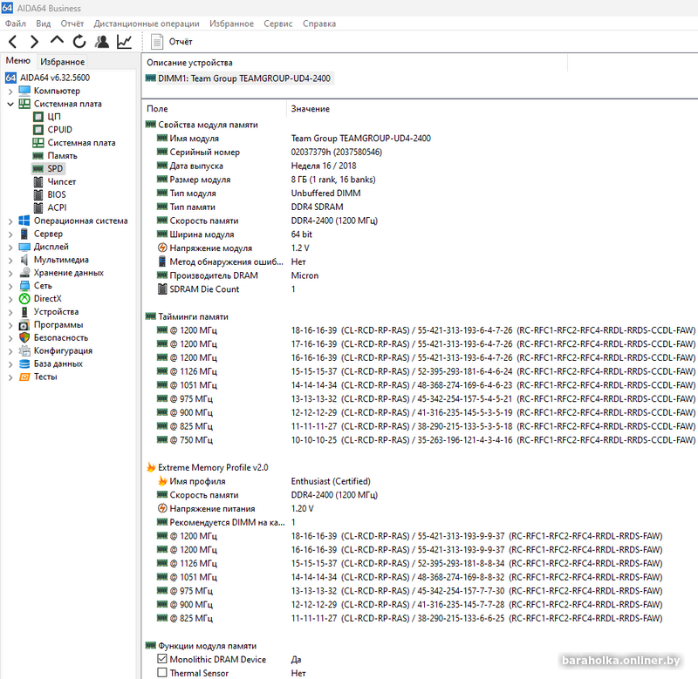Open the Сервис menu
The image size is (698, 679).
point(277,24)
